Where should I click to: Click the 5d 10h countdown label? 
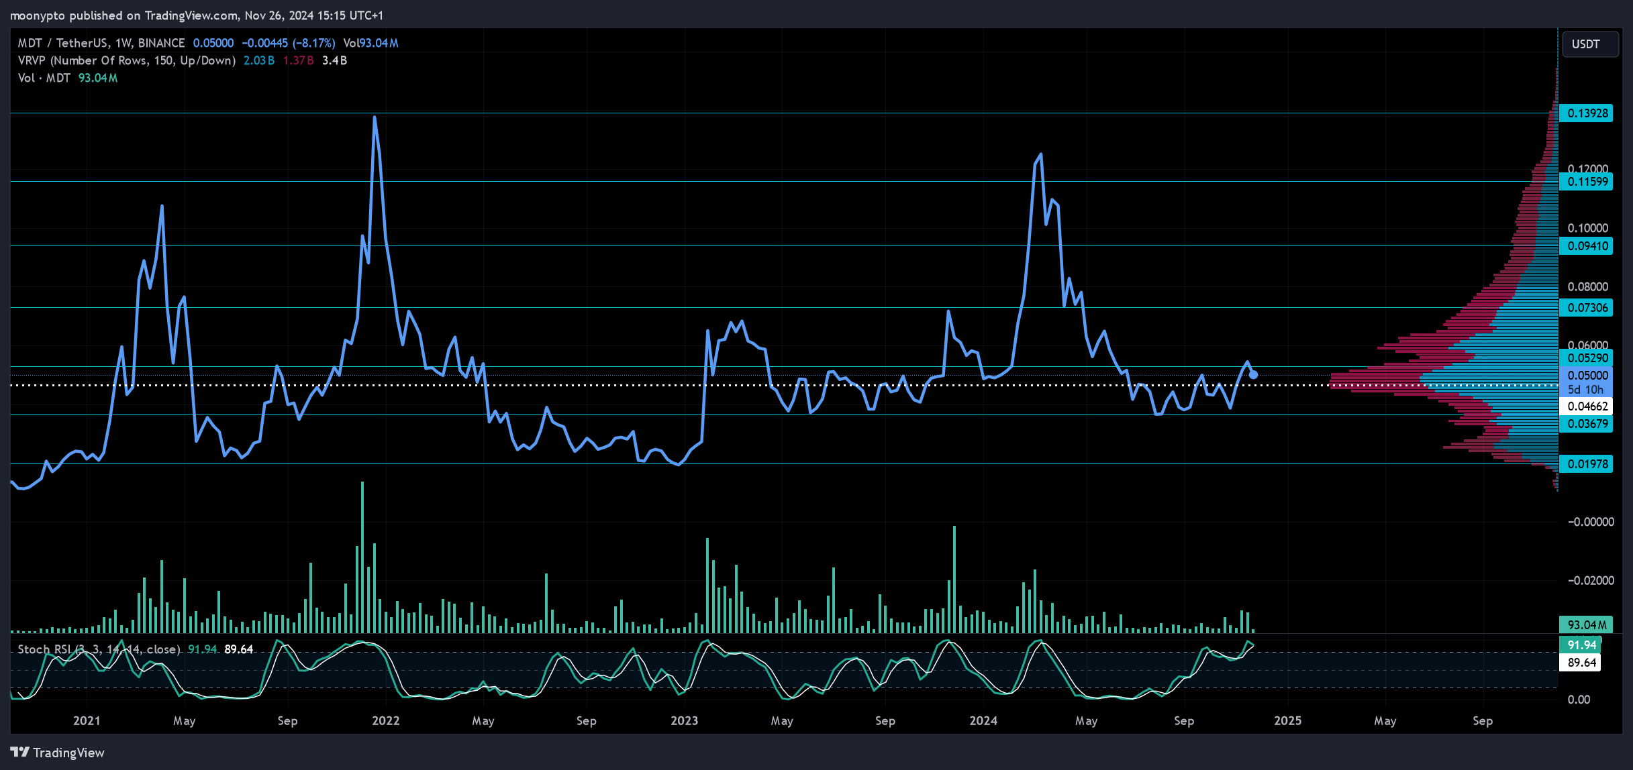pos(1586,390)
